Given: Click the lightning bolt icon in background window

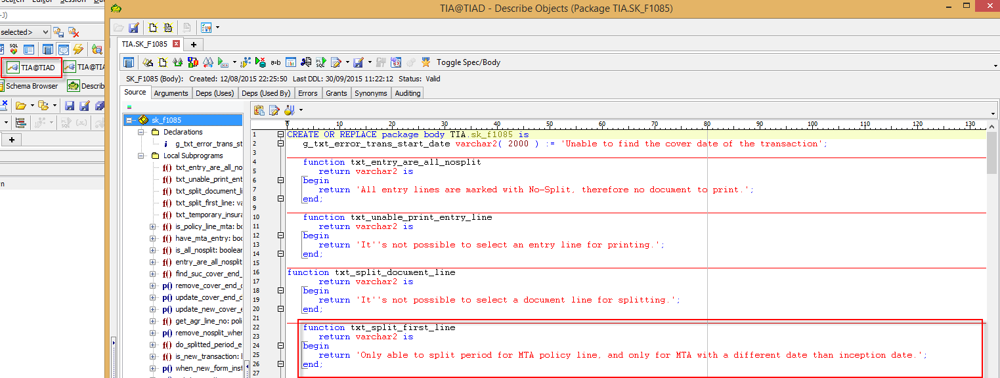Looking at the screenshot, I should point(77,49).
